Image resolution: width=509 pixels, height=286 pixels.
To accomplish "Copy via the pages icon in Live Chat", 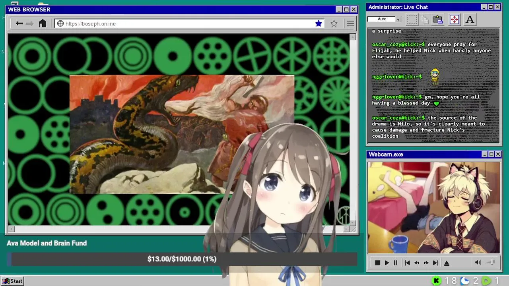I will tap(425, 19).
